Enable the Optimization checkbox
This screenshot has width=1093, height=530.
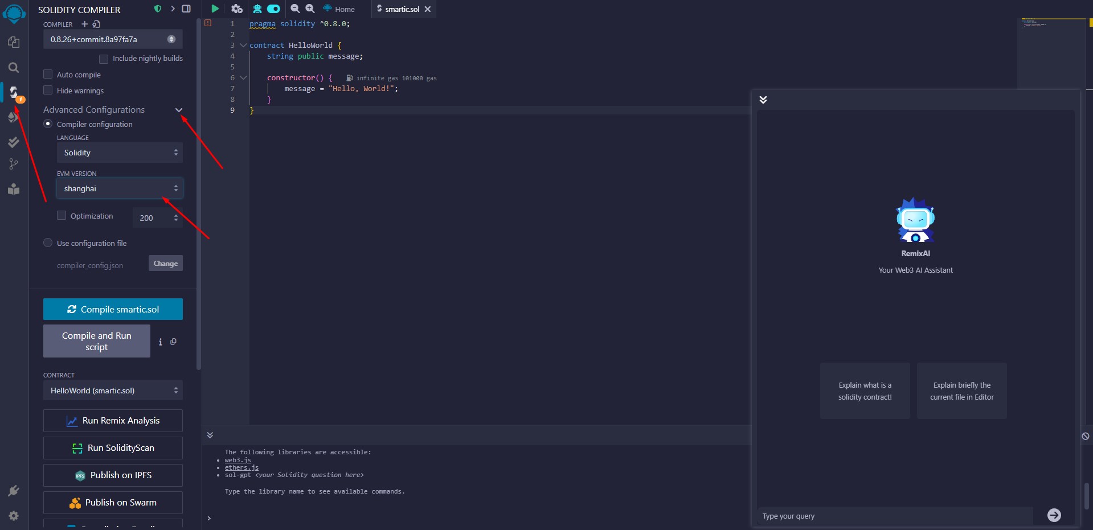pyautogui.click(x=62, y=215)
